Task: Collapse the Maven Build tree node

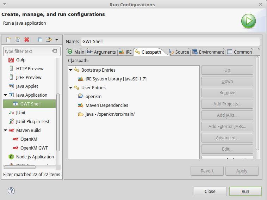Action: [x=6, y=131]
